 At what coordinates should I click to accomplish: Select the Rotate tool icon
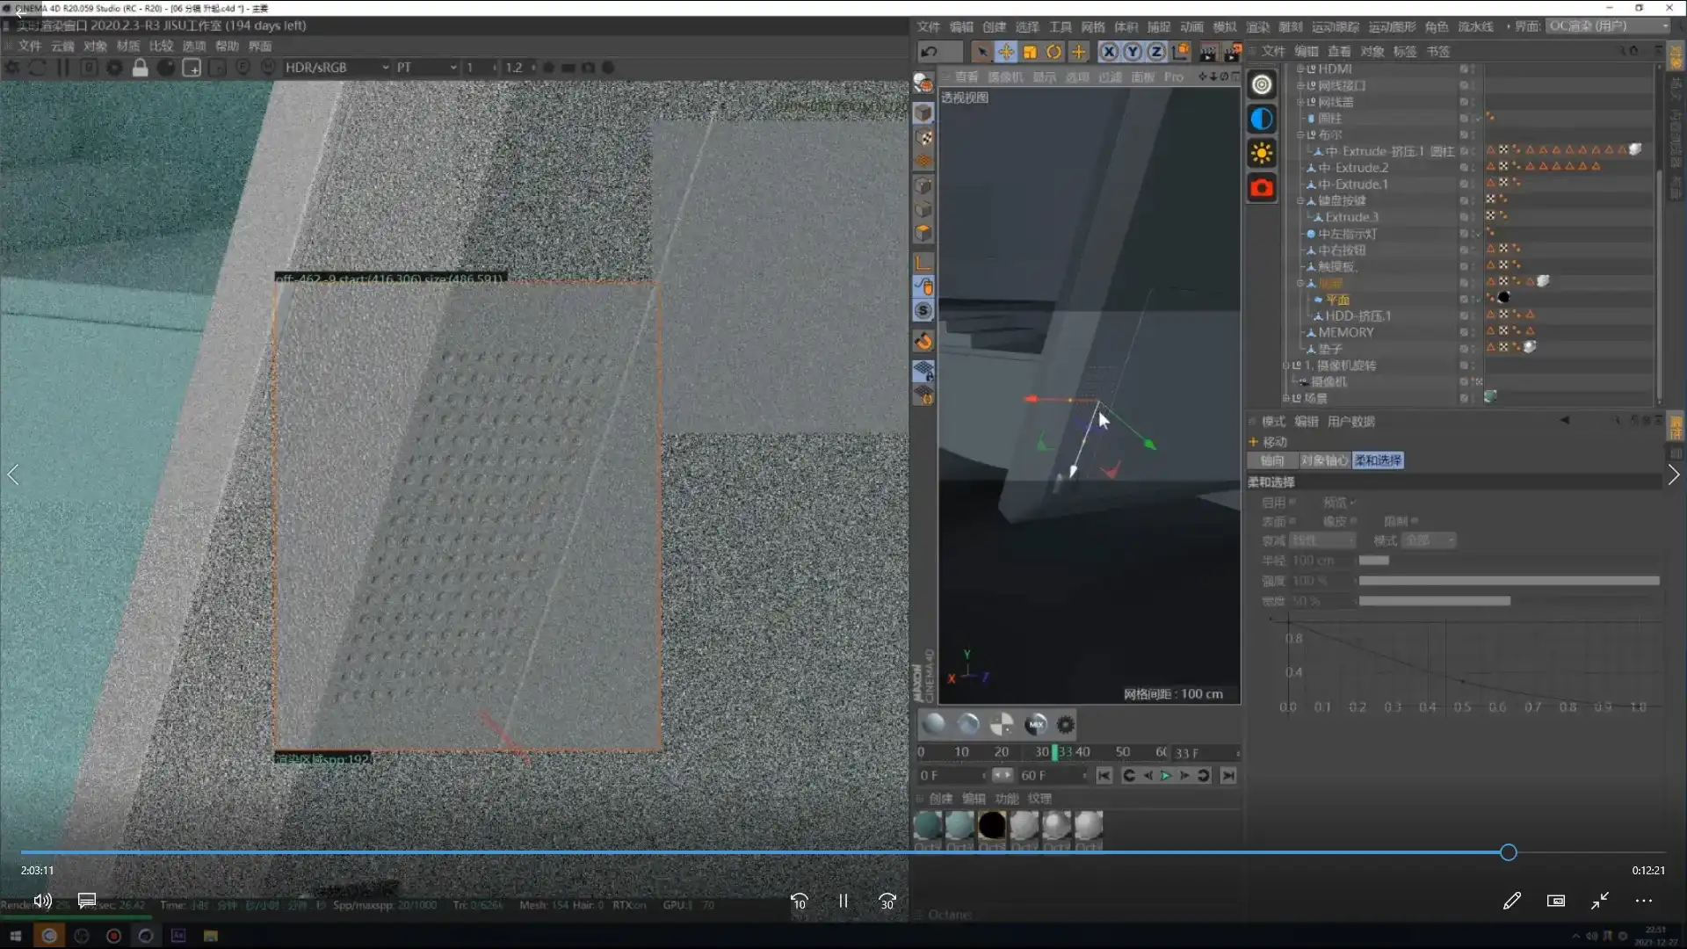(x=1053, y=52)
